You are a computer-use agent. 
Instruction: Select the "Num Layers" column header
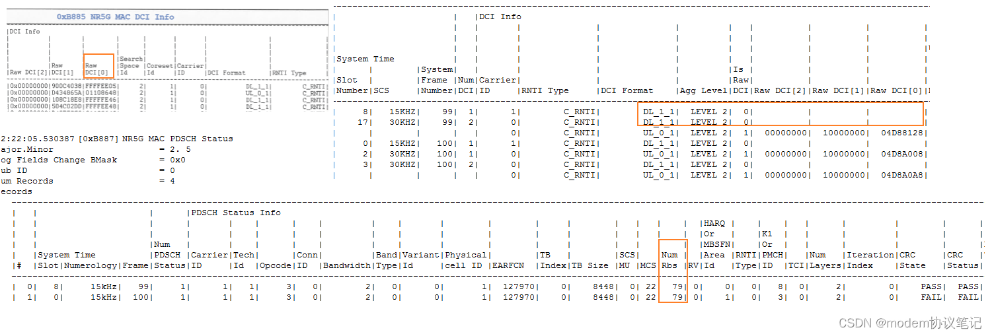825,260
